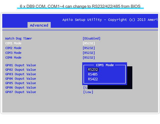Open COM3 Mode [RS232] value

click(x=89, y=53)
